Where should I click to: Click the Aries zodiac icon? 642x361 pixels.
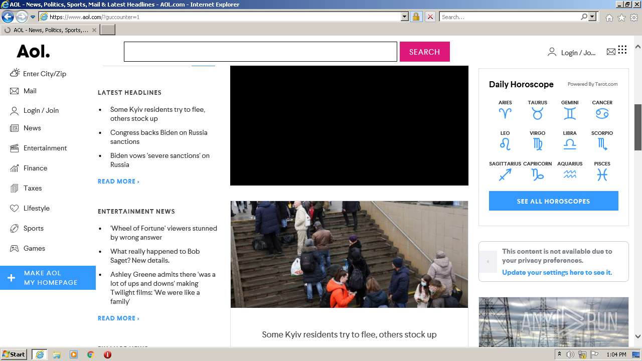(505, 114)
